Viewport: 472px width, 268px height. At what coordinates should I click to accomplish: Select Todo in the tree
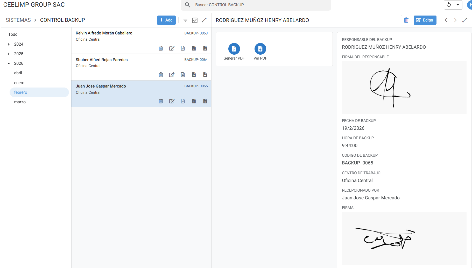[13, 34]
